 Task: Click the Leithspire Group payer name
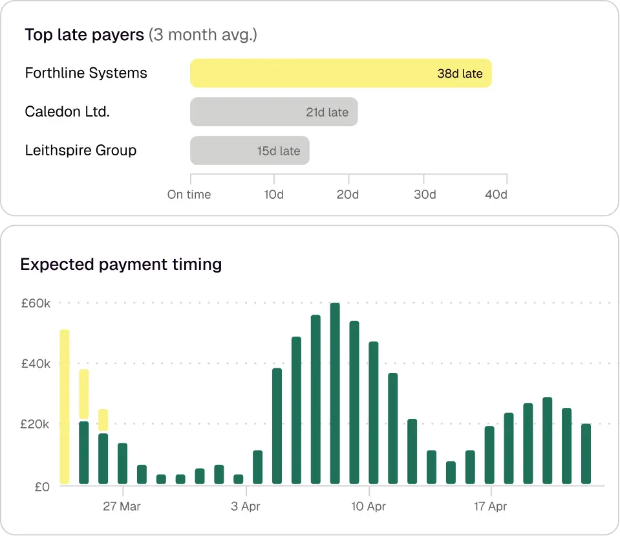coord(81,150)
